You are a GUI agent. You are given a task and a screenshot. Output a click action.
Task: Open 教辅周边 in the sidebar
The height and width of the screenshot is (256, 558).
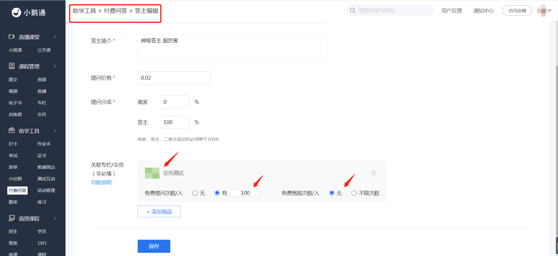pos(46,167)
